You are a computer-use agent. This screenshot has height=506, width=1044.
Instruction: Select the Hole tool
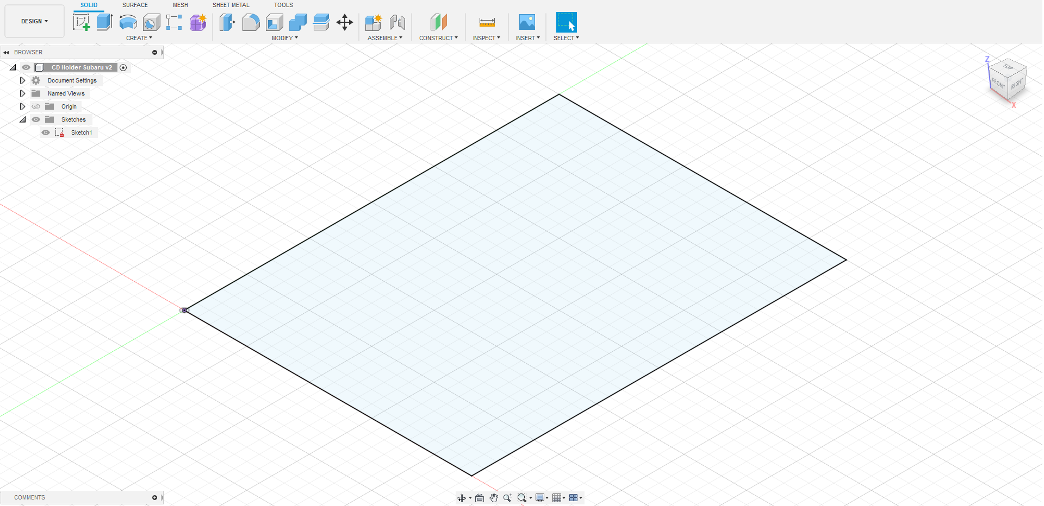(x=151, y=22)
